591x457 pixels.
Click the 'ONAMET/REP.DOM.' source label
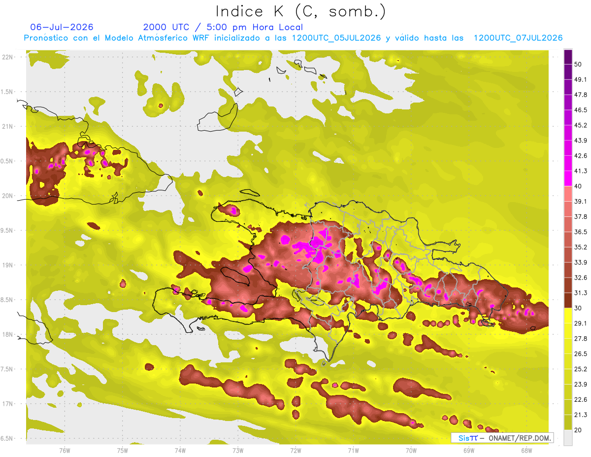519,438
